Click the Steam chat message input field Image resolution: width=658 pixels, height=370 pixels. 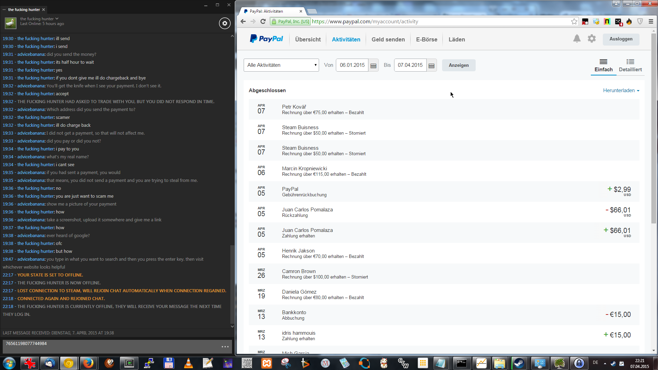[110, 346]
